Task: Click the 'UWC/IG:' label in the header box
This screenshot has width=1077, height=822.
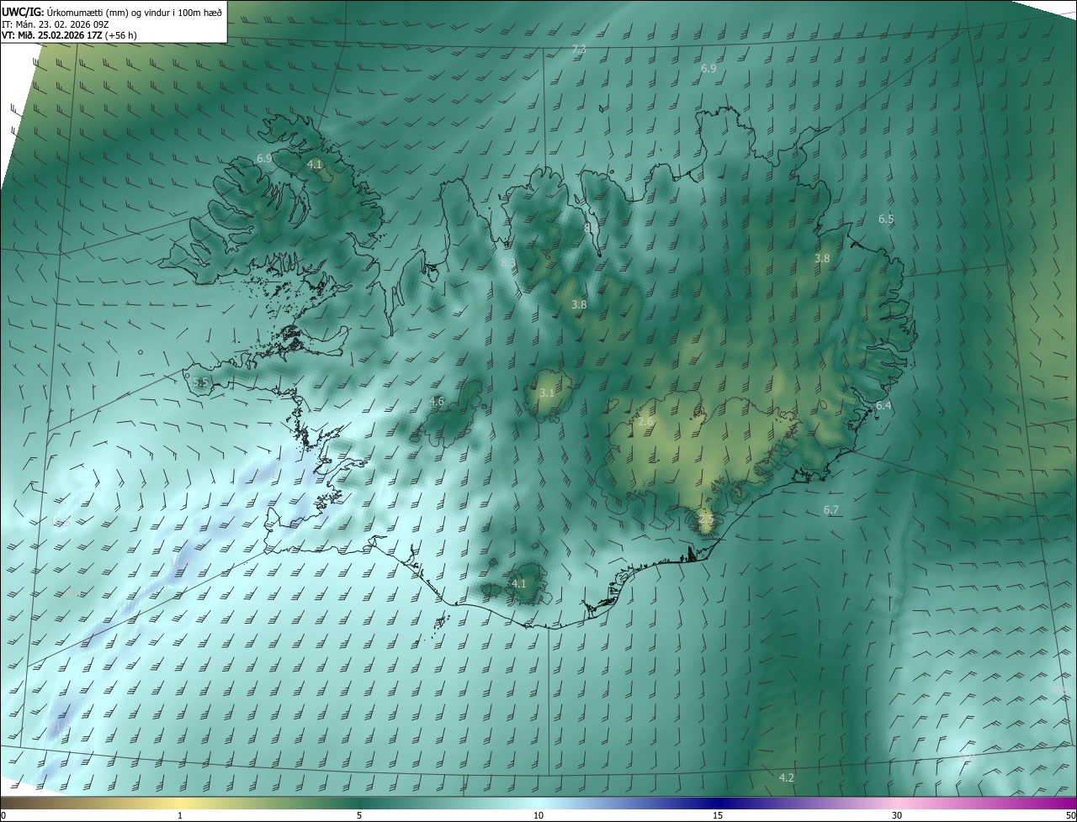Action: [x=24, y=12]
